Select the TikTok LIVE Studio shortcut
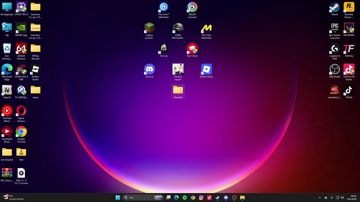 pyautogui.click(x=349, y=73)
